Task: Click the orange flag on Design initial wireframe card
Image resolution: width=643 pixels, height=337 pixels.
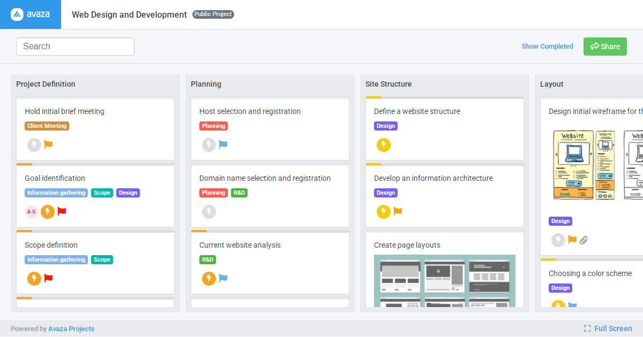Action: (572, 240)
